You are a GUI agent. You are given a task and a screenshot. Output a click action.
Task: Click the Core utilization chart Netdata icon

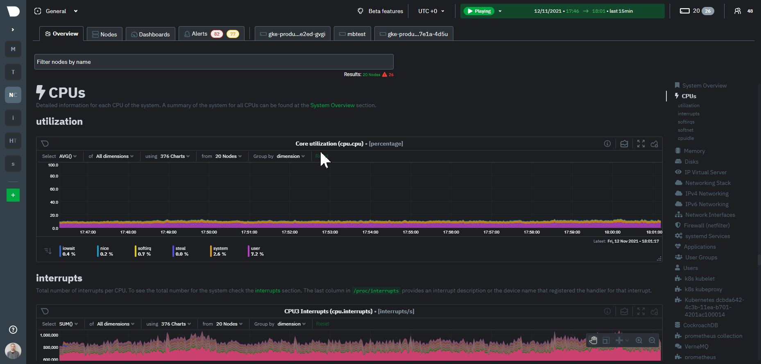pyautogui.click(x=45, y=144)
